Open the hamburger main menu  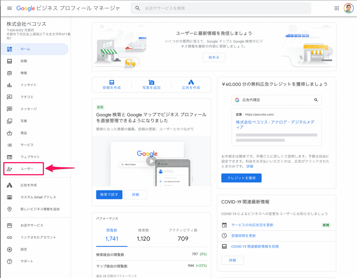(x=9, y=8)
